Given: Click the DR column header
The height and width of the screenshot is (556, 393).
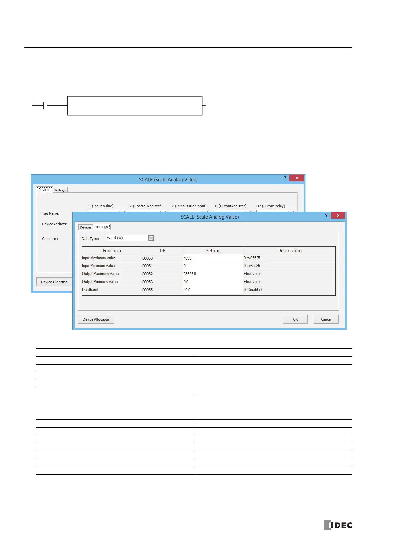Looking at the screenshot, I should point(162,251).
